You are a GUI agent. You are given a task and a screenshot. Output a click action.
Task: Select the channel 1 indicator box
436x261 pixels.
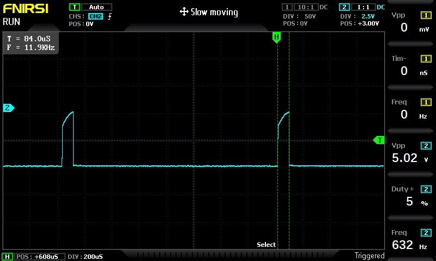287,7
